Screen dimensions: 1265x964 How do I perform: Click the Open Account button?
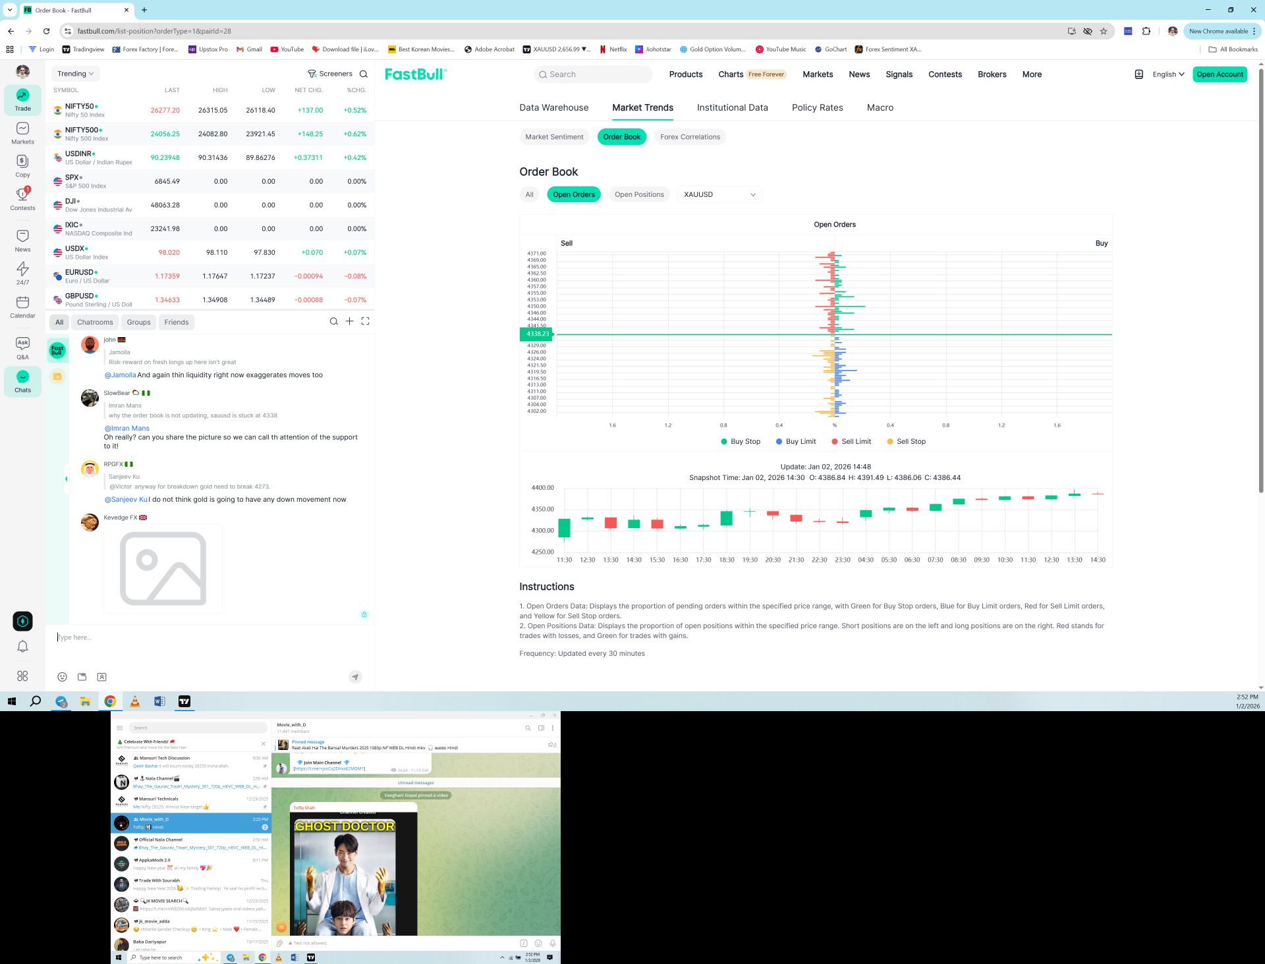(1220, 74)
